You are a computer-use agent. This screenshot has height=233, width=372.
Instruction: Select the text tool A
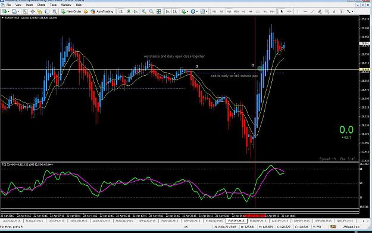tap(334, 11)
